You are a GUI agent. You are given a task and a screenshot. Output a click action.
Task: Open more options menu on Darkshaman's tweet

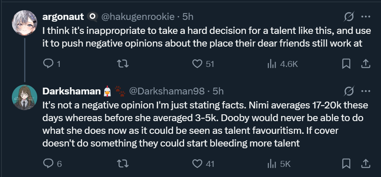click(365, 91)
